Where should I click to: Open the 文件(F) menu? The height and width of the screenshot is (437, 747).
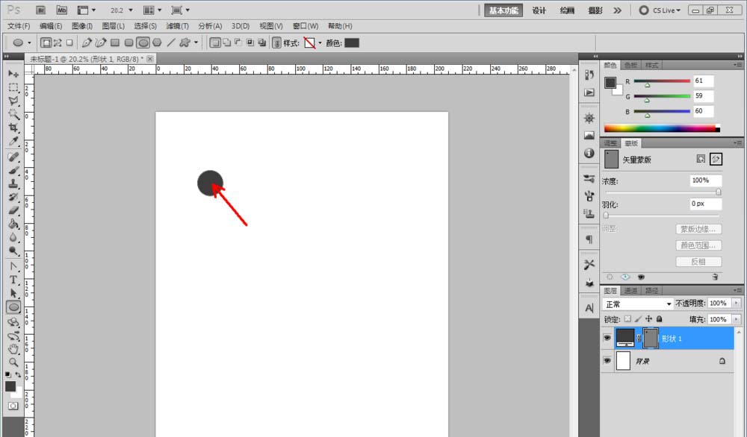coord(19,26)
